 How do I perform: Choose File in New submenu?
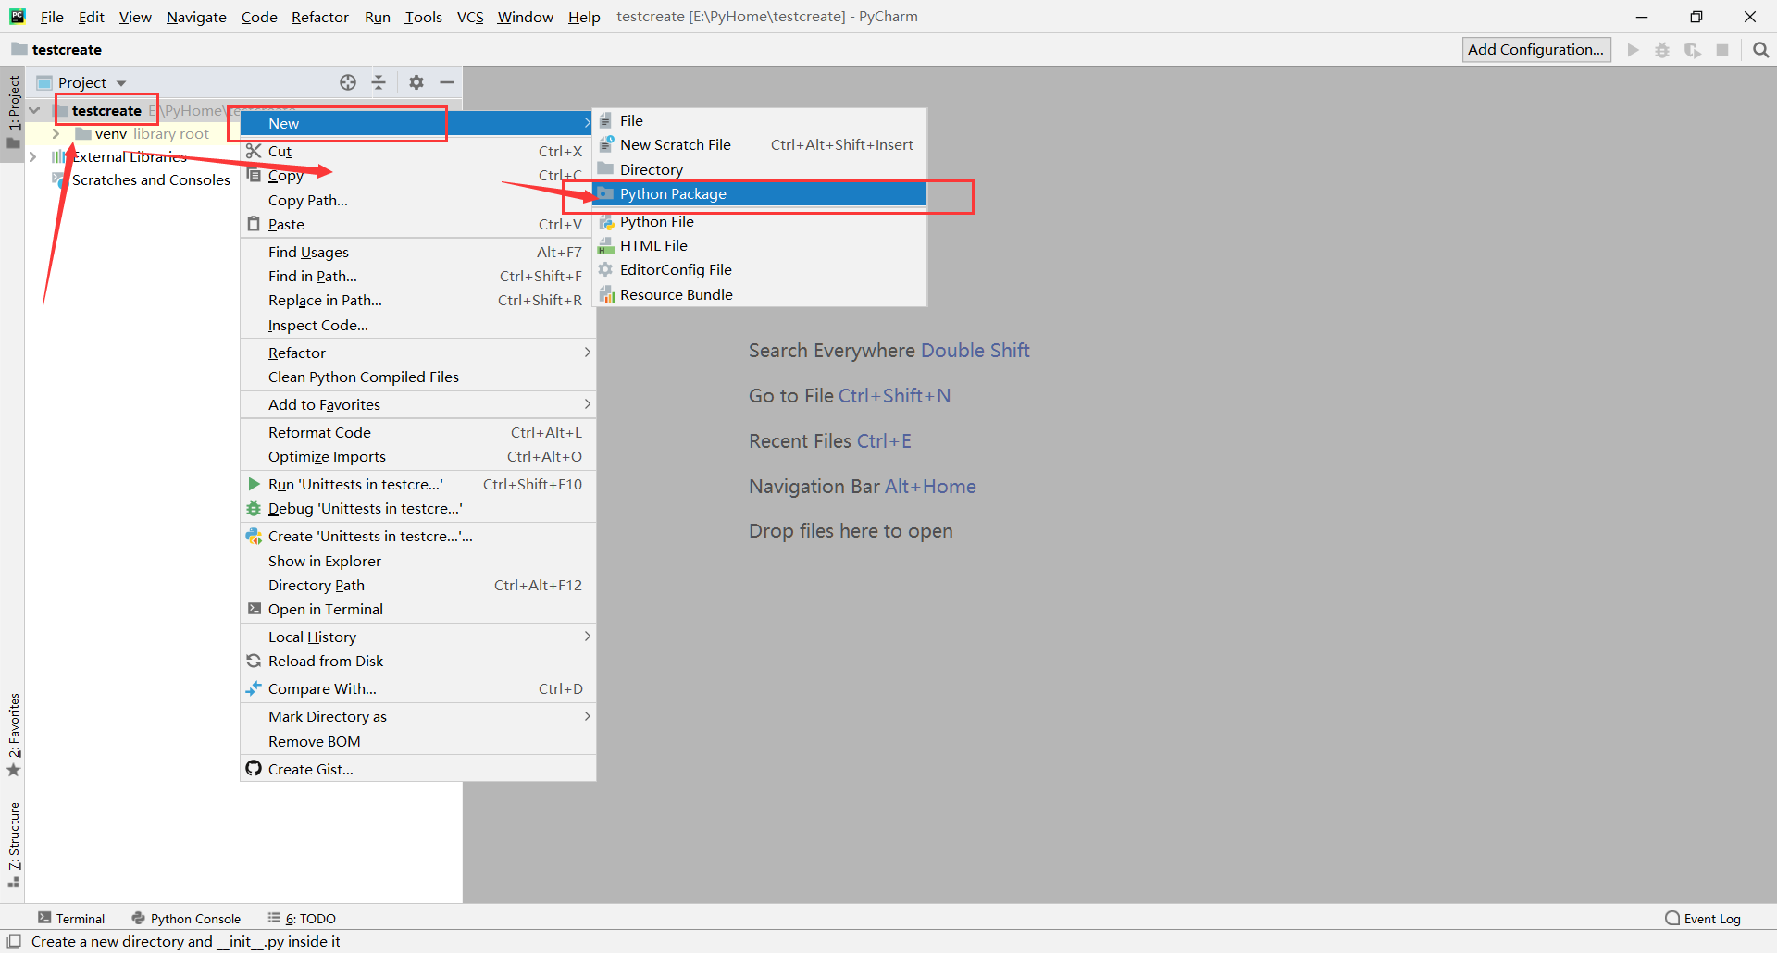tap(760, 120)
